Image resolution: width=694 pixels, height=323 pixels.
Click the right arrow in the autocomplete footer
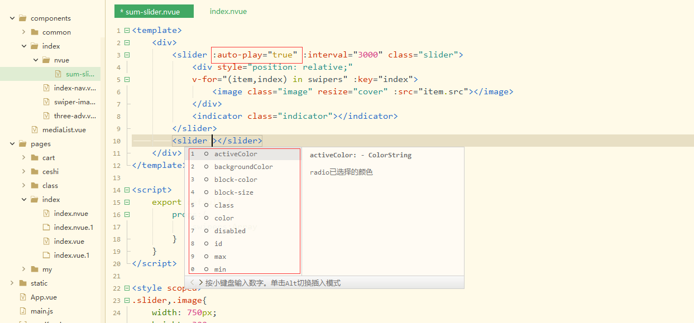[200, 283]
